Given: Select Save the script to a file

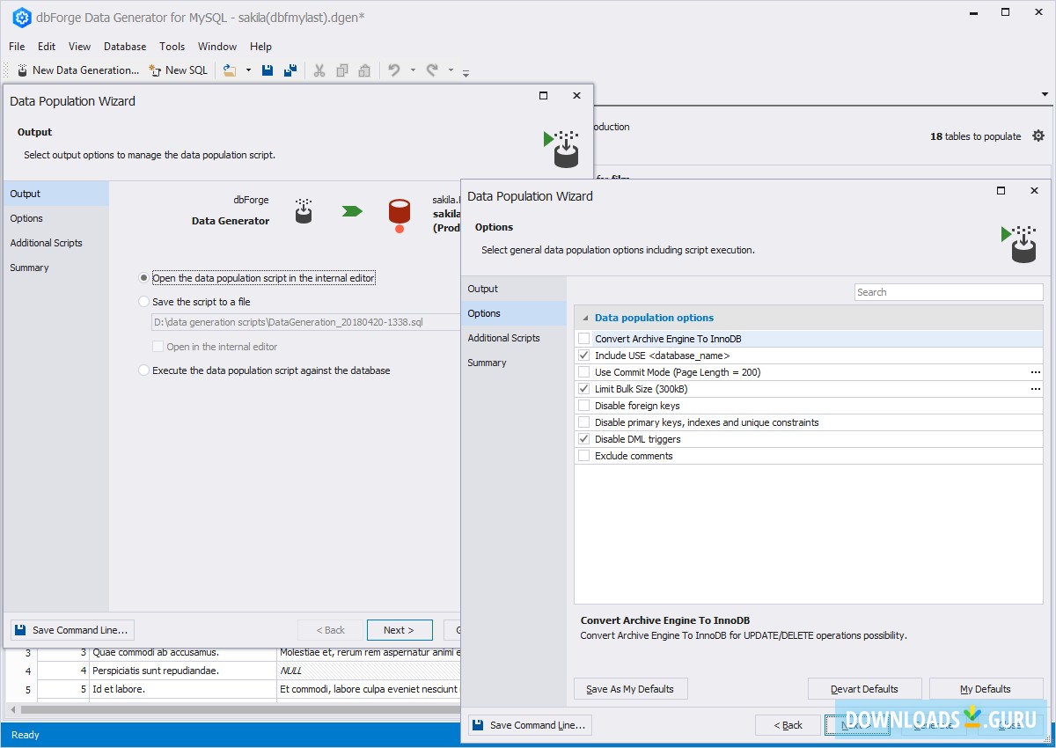Looking at the screenshot, I should (144, 302).
